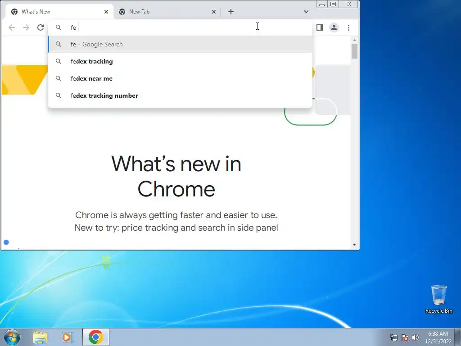Choose the 'fedex tracking number' suggestion
Viewport: 461px width, 346px height.
(x=180, y=96)
